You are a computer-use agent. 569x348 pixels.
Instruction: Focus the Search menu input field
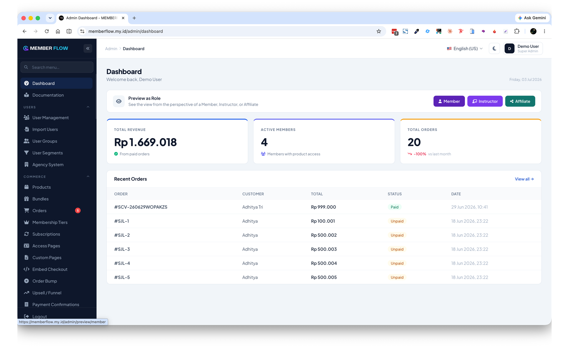pos(57,67)
